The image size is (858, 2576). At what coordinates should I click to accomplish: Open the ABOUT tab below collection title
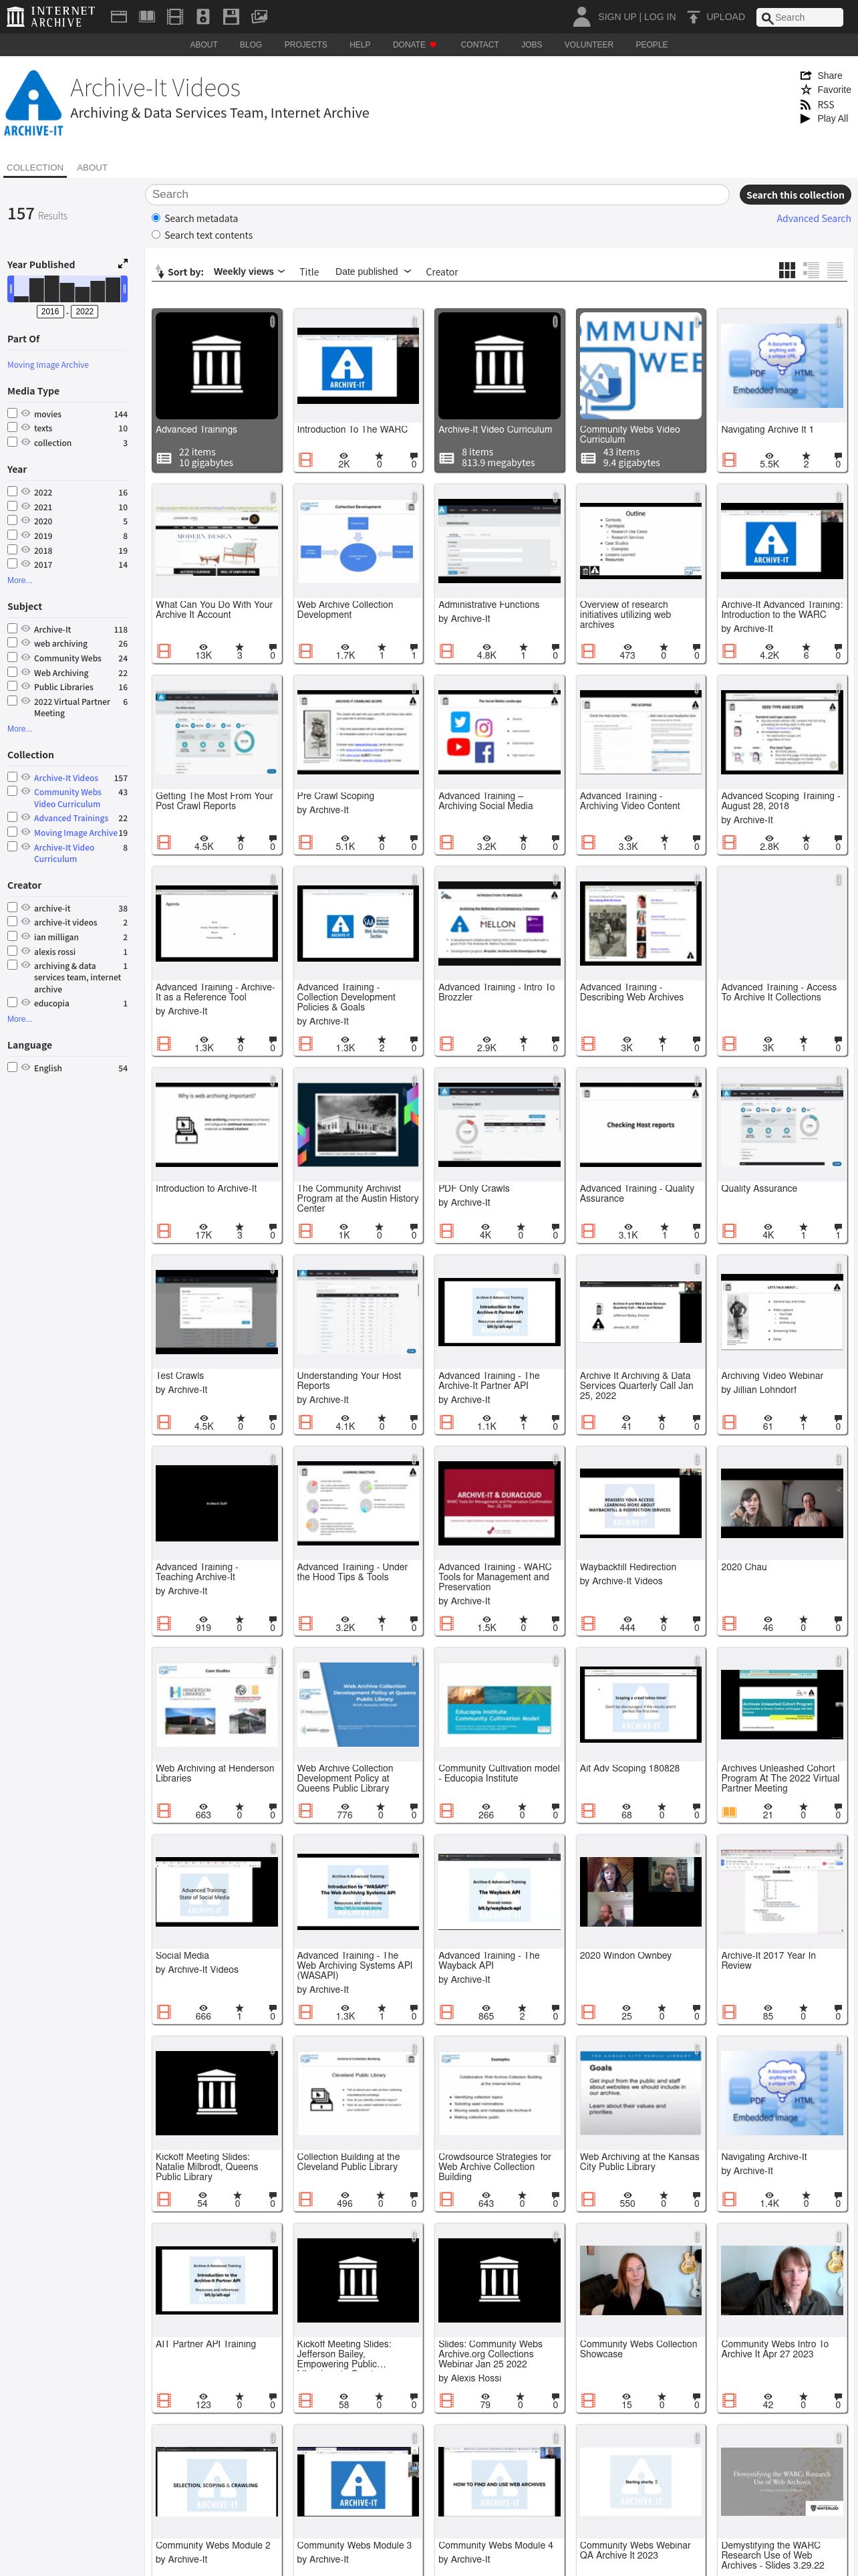pyautogui.click(x=92, y=167)
